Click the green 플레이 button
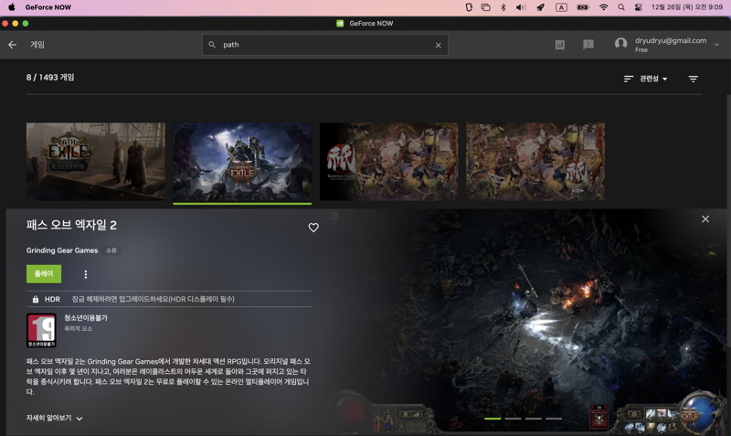Viewport: 731px width, 436px height. pos(44,273)
